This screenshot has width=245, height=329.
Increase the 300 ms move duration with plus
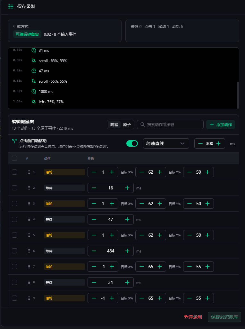pyautogui.click(x=218, y=143)
